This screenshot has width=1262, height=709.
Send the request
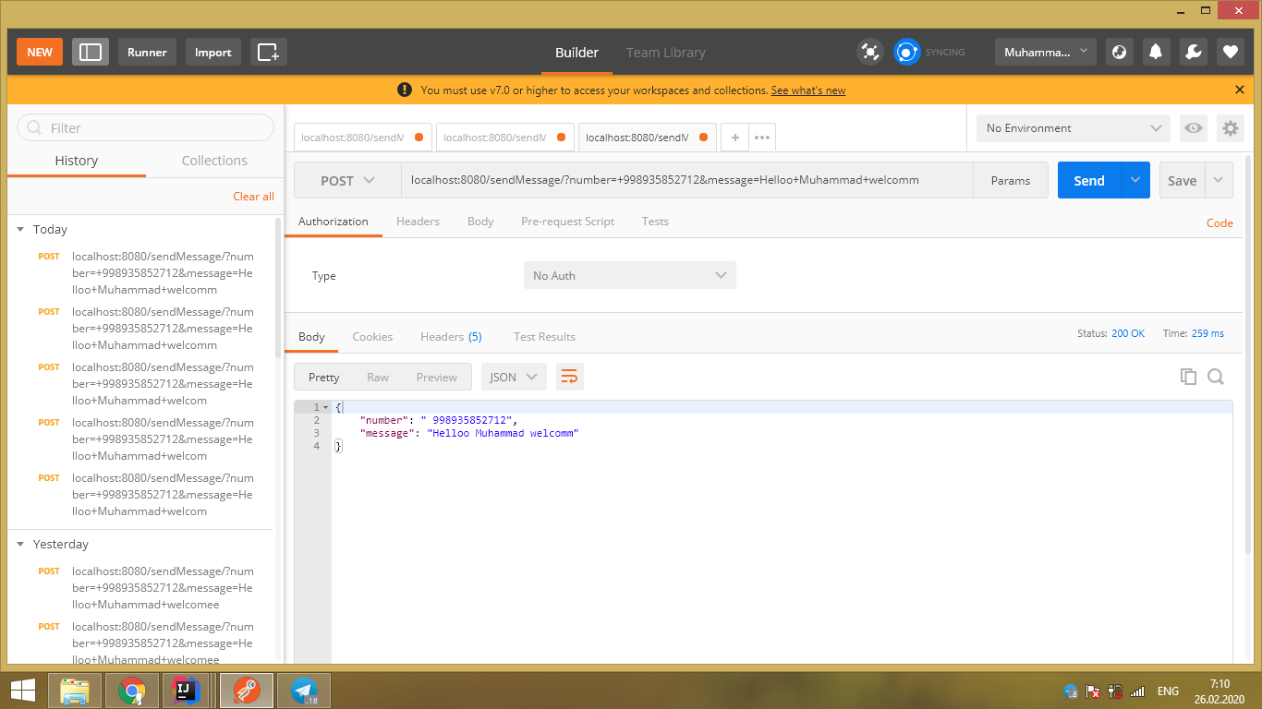pyautogui.click(x=1089, y=181)
